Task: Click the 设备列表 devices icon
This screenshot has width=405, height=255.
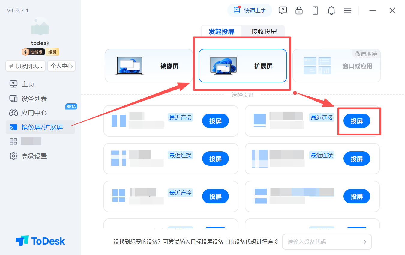Action: coord(13,99)
